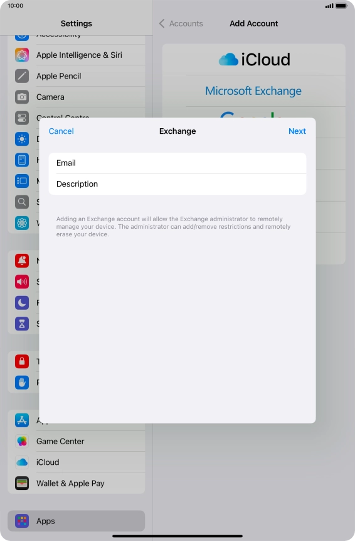Open Game Center settings
This screenshot has width=355, height=541.
pyautogui.click(x=76, y=441)
